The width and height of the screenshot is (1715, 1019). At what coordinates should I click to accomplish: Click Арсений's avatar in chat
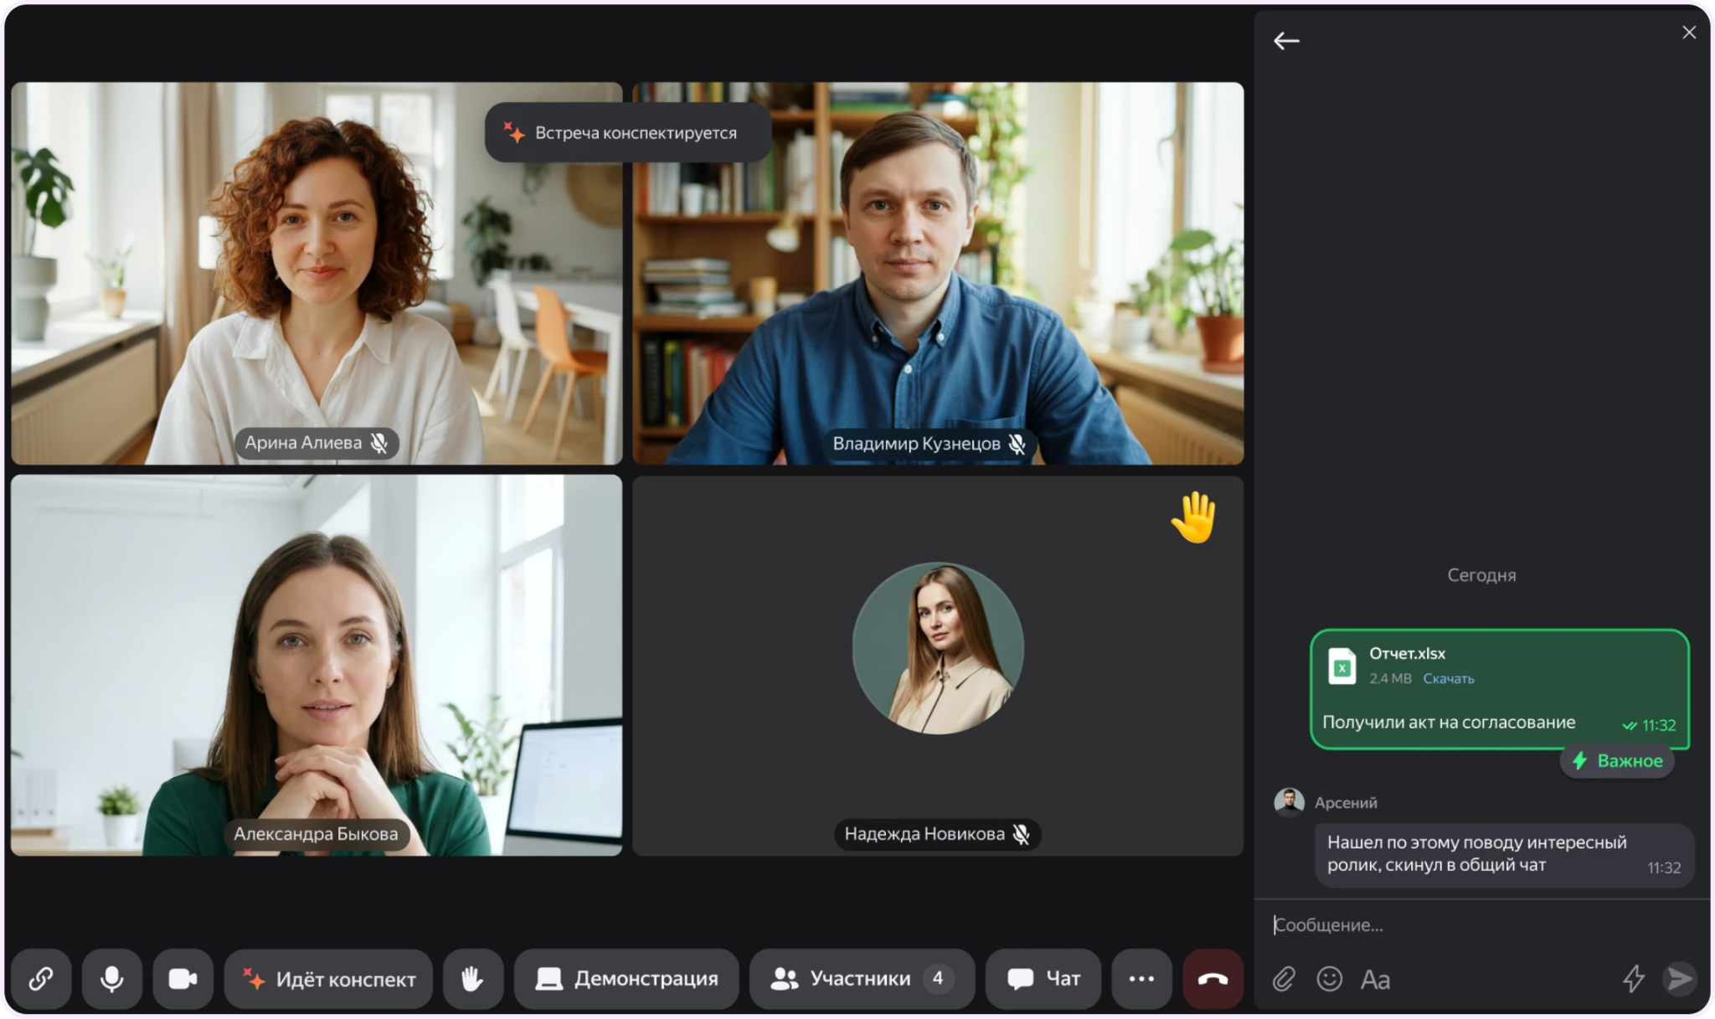point(1289,802)
